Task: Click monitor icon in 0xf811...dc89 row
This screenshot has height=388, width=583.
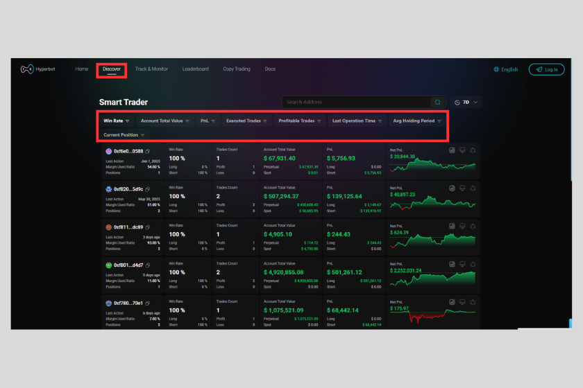Action: tap(462, 226)
